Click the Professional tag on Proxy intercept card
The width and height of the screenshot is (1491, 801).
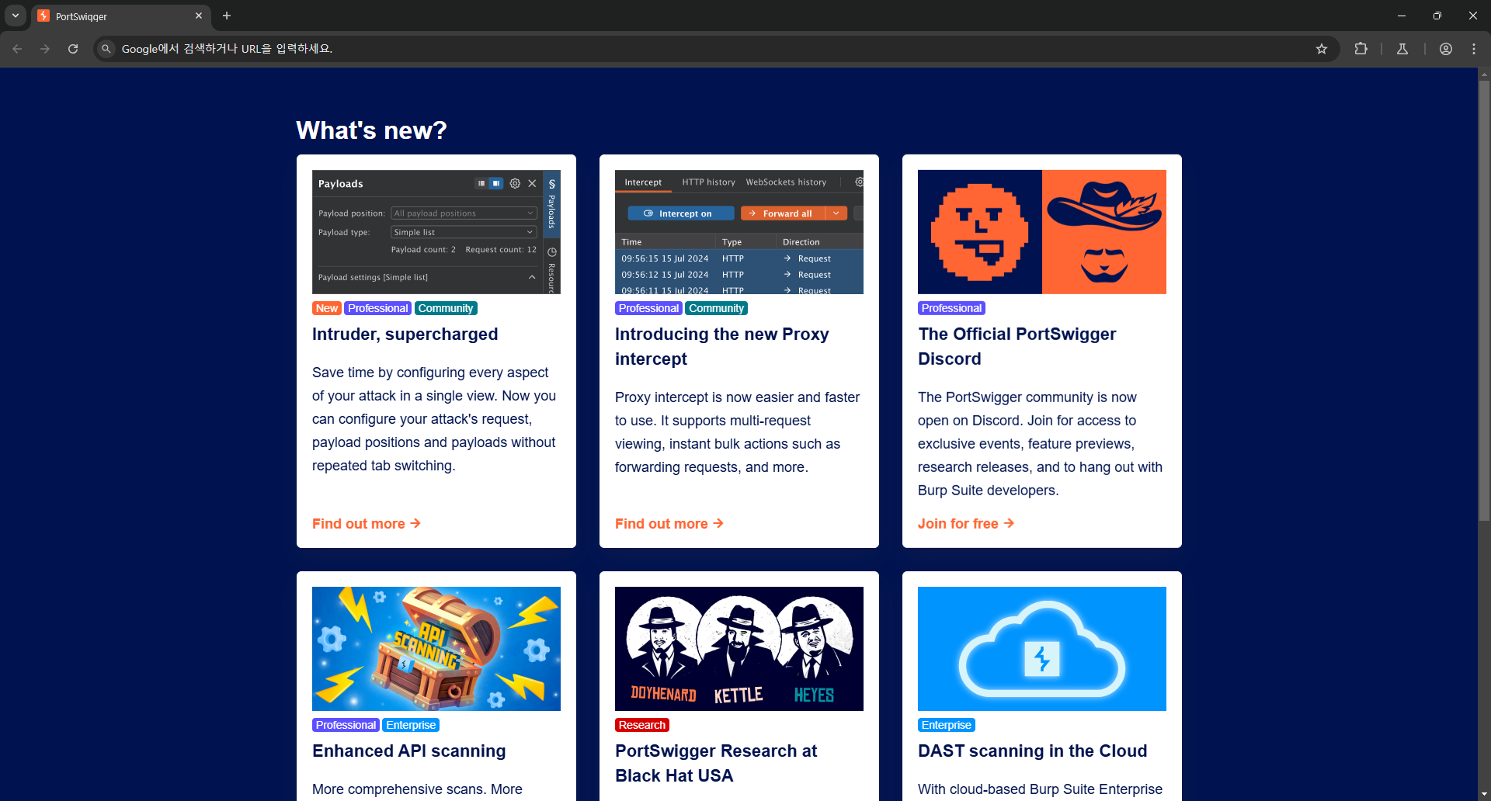[649, 308]
